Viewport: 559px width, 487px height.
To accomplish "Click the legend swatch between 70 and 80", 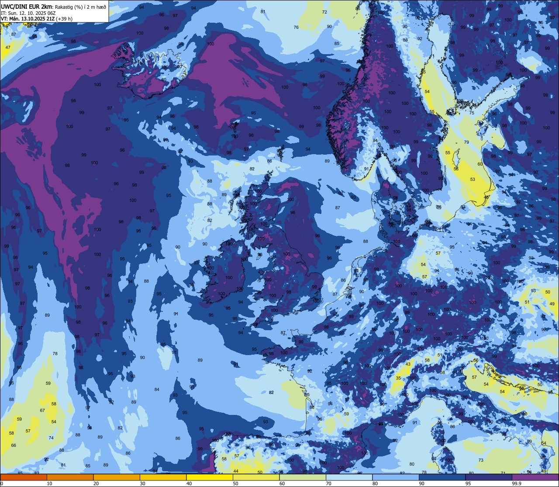I will (349, 477).
